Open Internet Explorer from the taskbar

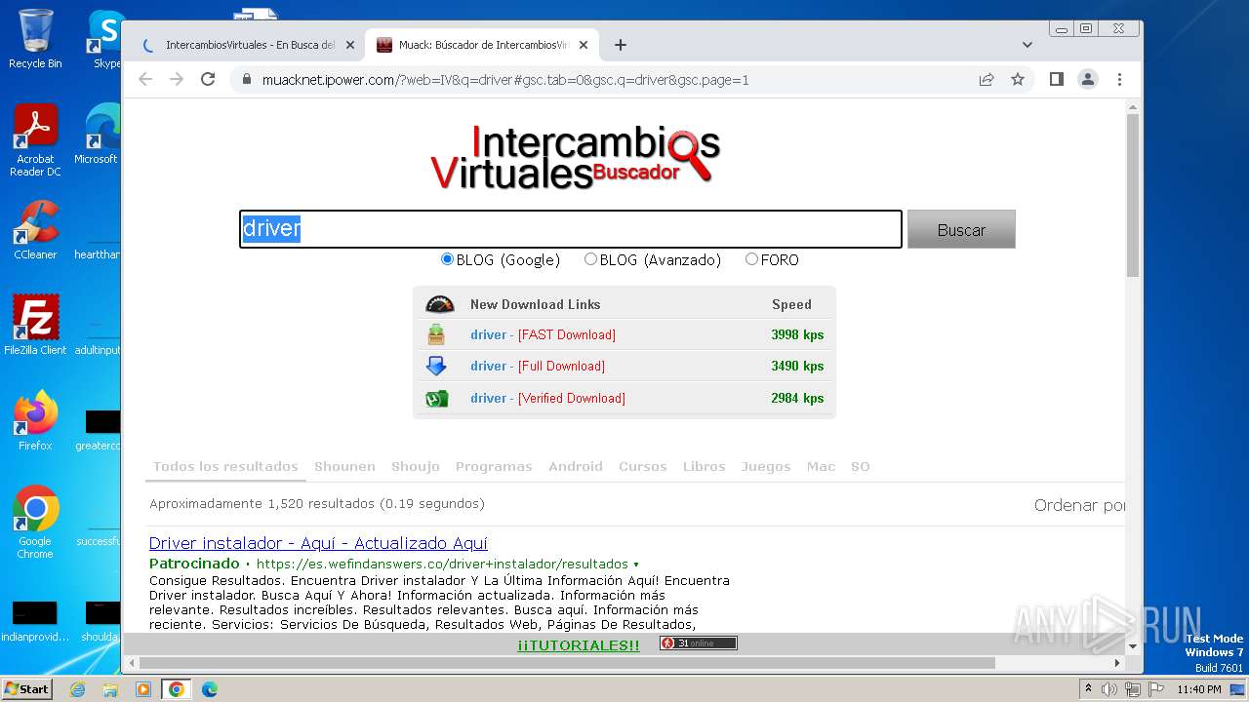tap(77, 689)
